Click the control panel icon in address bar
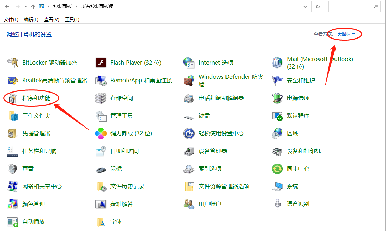386x231 pixels. (x=42, y=7)
